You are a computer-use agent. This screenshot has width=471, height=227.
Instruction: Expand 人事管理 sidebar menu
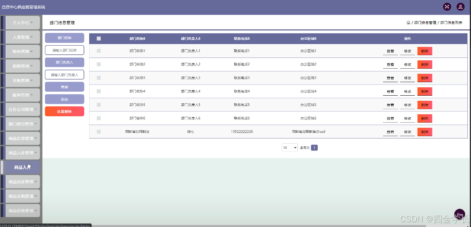[x=23, y=37]
